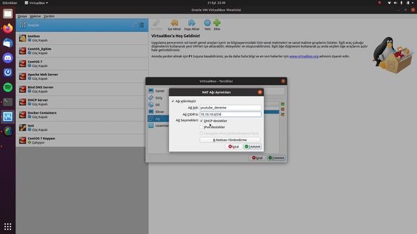Click TAMAM in NAT Ağı Ayrıntıları dialog
Image resolution: width=417 pixels, height=234 pixels.
coord(252,147)
